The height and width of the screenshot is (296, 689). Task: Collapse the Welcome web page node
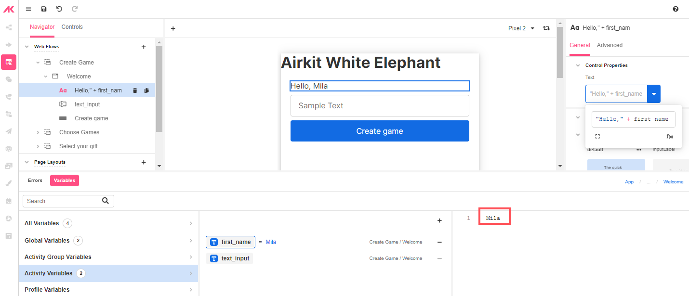[46, 77]
